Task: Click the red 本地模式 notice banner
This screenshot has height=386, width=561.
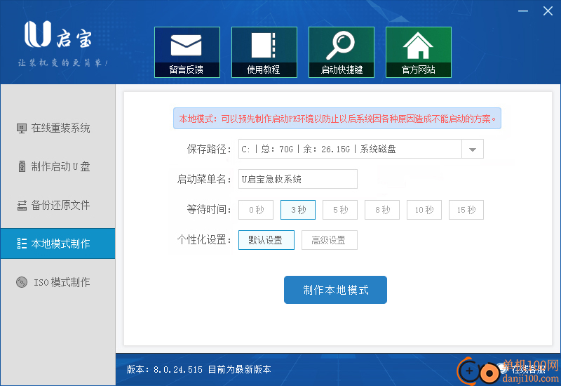Action: 337,119
